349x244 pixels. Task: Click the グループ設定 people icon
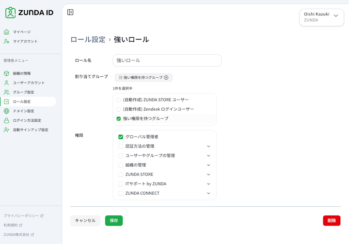pos(6,92)
